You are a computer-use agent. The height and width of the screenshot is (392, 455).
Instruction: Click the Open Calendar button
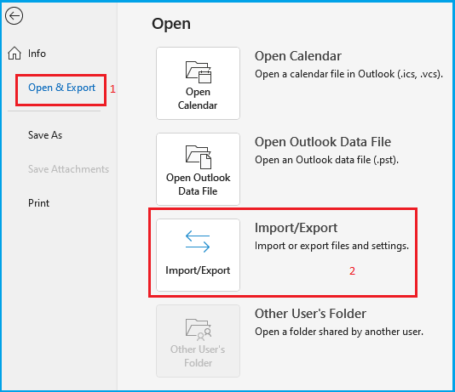tap(198, 83)
